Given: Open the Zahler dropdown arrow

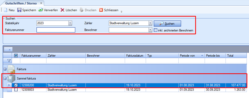Looking at the screenshot, I should coord(150,23).
